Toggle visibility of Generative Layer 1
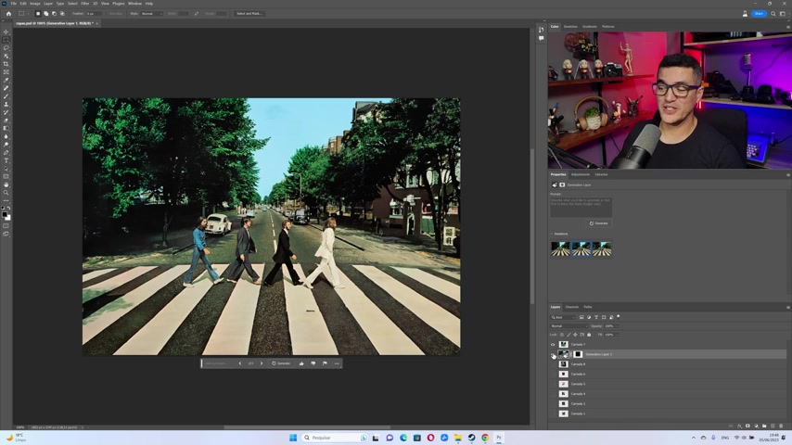Image resolution: width=792 pixels, height=445 pixels. [553, 354]
